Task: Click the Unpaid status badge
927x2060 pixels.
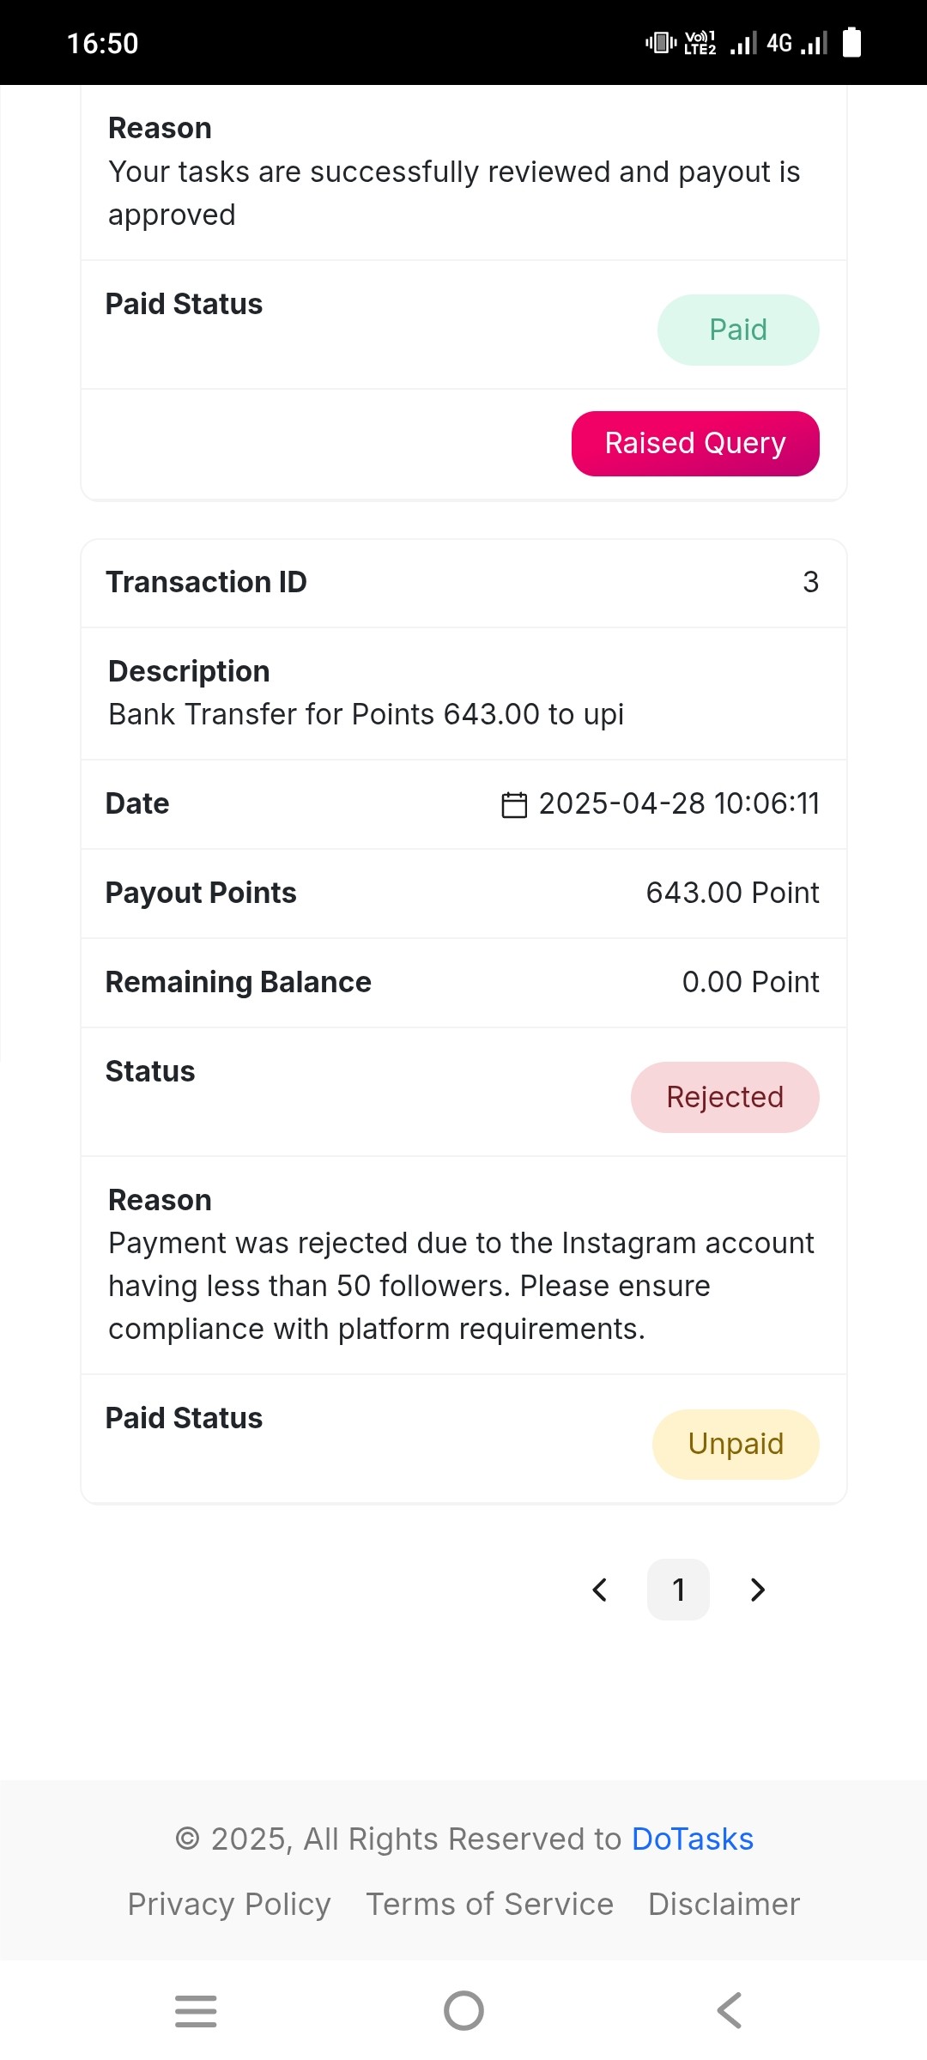Action: tap(736, 1445)
